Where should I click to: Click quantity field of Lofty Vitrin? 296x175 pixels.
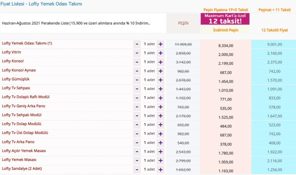(149, 53)
